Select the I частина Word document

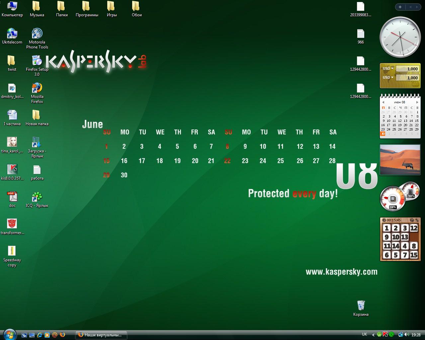pos(12,118)
